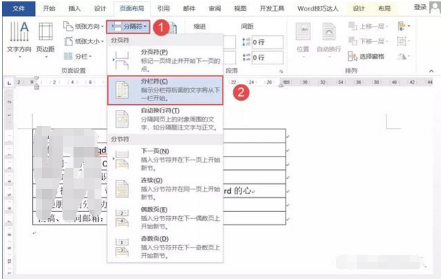Click the column break icon beside 分栏符(C)
The height and width of the screenshot is (279, 441).
point(122,90)
